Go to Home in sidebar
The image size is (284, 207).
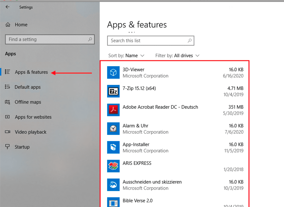[21, 25]
